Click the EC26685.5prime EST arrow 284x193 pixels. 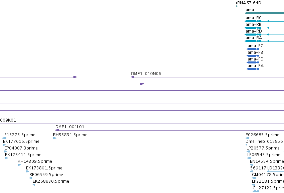click(247, 138)
